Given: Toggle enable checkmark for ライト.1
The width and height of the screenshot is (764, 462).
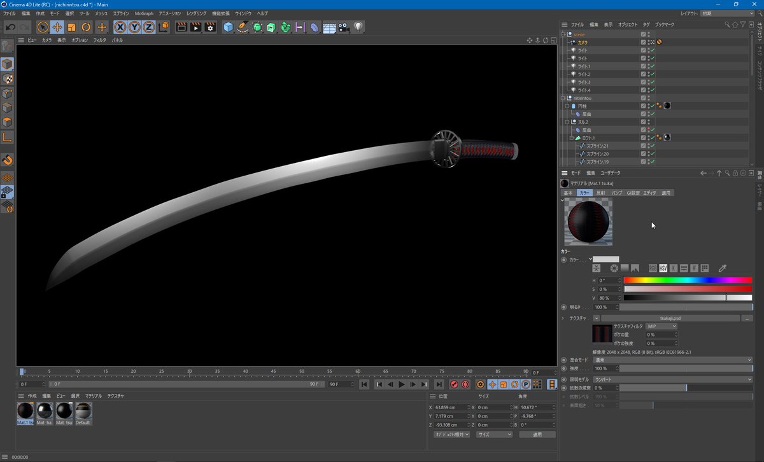Looking at the screenshot, I should (653, 66).
